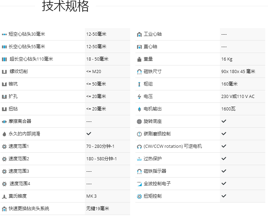The height and width of the screenshot is (216, 268).
Task: Click the 旋转底座 swivel base icon
Action: point(139,121)
